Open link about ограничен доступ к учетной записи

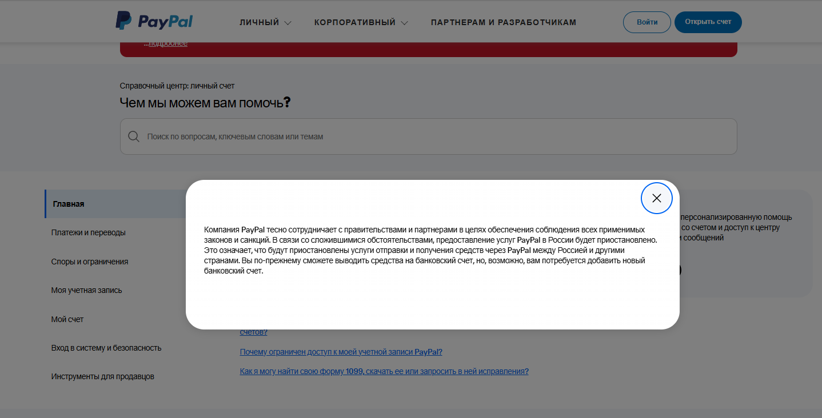(x=341, y=352)
